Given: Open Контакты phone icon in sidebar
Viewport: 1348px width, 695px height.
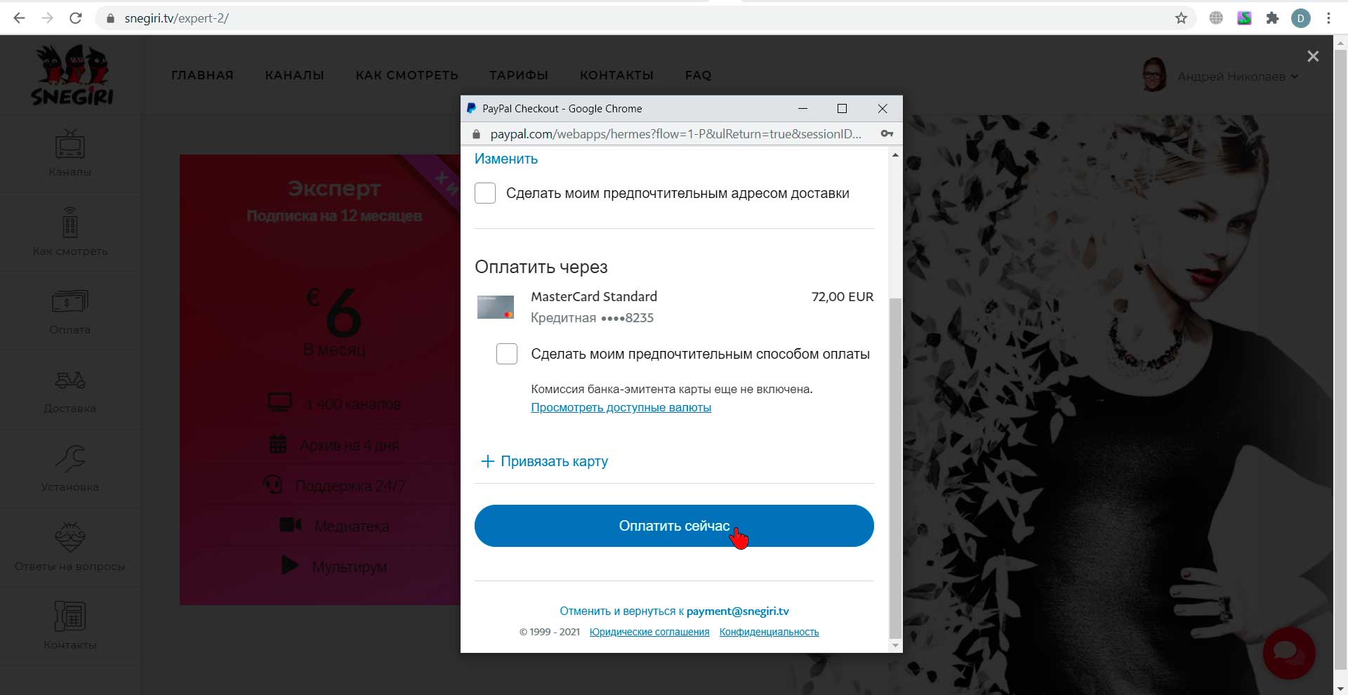Looking at the screenshot, I should 70,616.
